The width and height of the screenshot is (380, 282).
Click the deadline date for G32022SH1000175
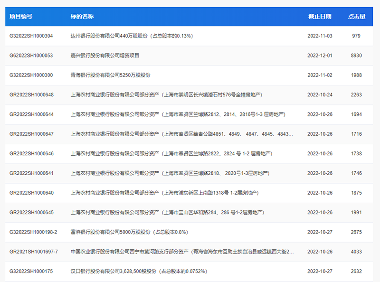320,272
